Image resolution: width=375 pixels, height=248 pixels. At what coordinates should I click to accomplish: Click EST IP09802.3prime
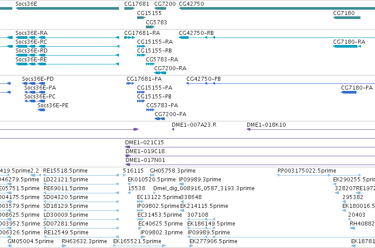pyautogui.click(x=143, y=237)
